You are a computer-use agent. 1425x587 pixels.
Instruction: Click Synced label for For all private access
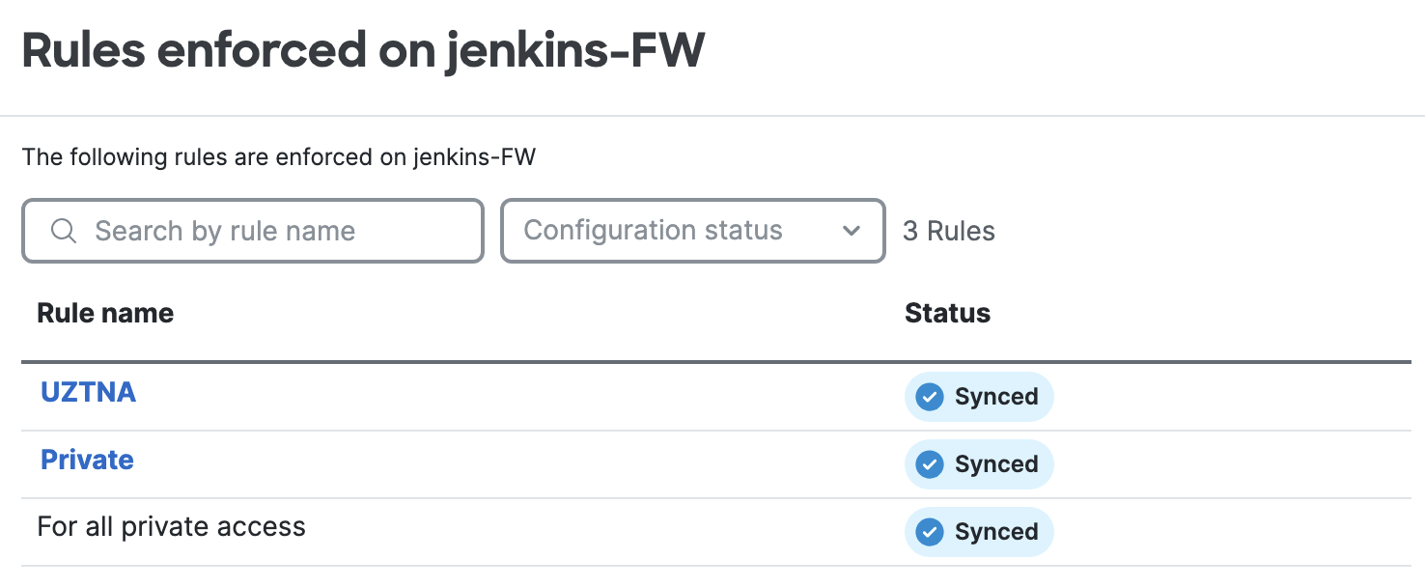point(996,532)
